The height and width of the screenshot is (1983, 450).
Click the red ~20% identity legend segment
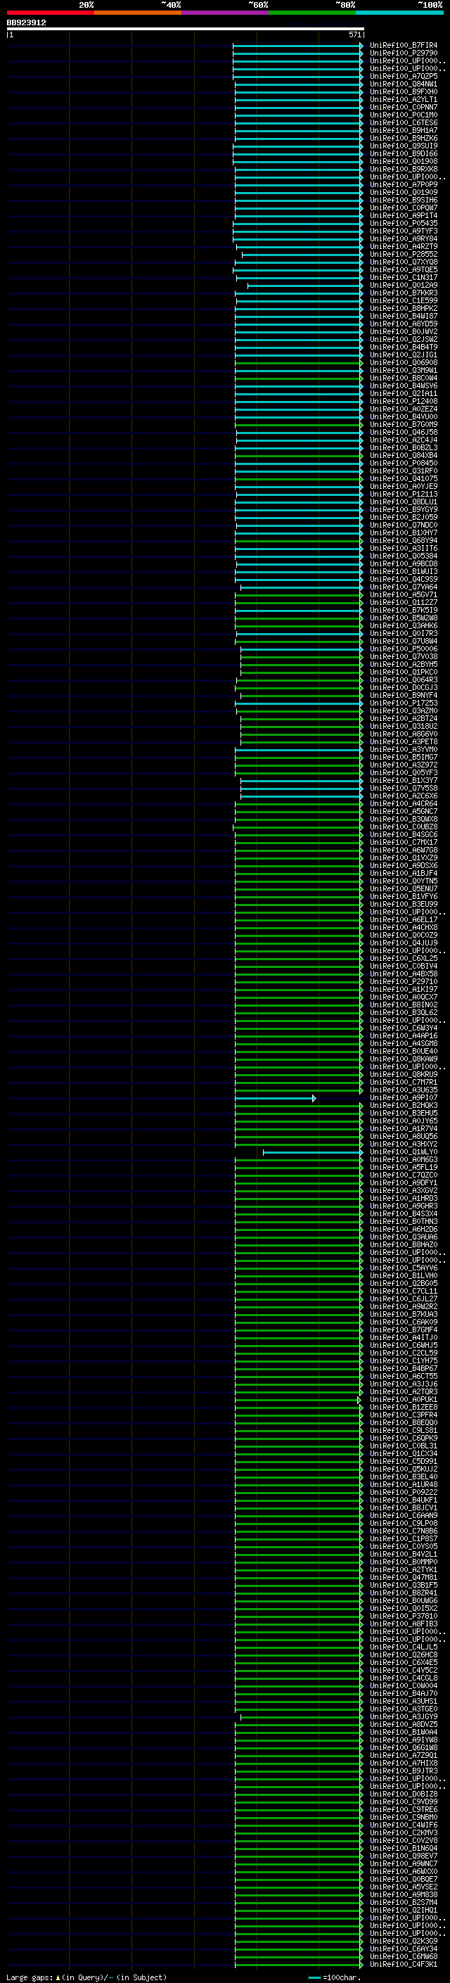click(x=50, y=13)
